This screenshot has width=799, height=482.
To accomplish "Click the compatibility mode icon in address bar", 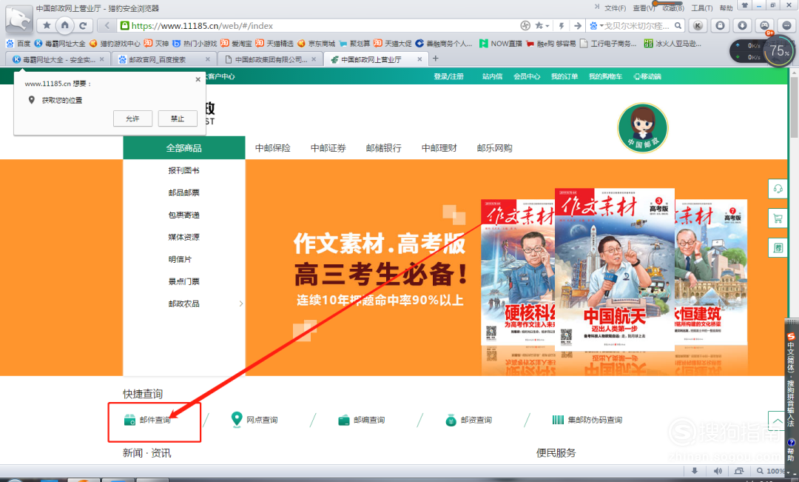I will point(525,25).
